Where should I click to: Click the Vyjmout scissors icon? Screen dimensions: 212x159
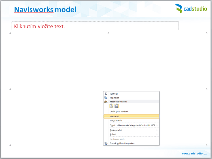point(106,94)
